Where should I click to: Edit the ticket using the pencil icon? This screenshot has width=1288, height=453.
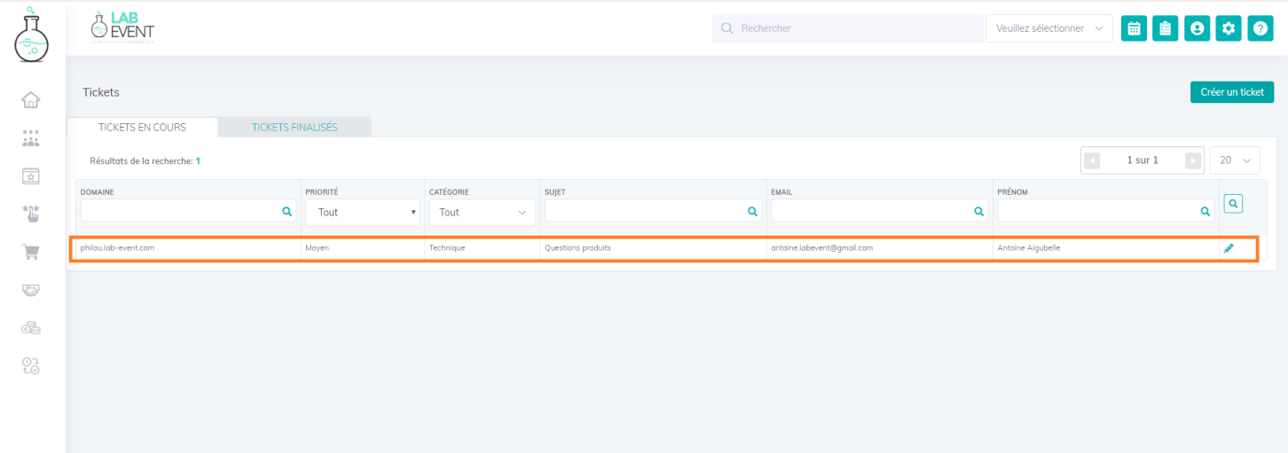[x=1229, y=248]
